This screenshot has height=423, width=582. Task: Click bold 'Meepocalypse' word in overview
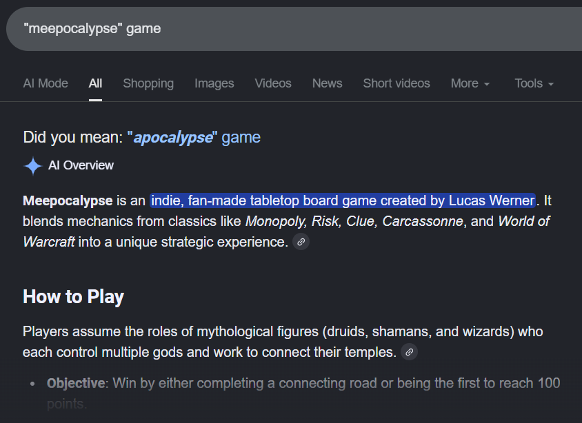[x=68, y=200]
